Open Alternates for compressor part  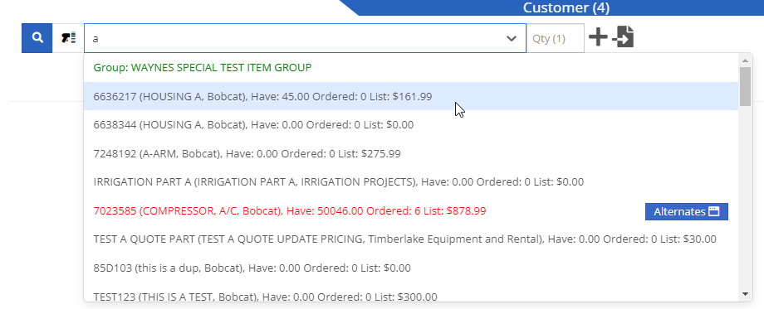point(687,212)
